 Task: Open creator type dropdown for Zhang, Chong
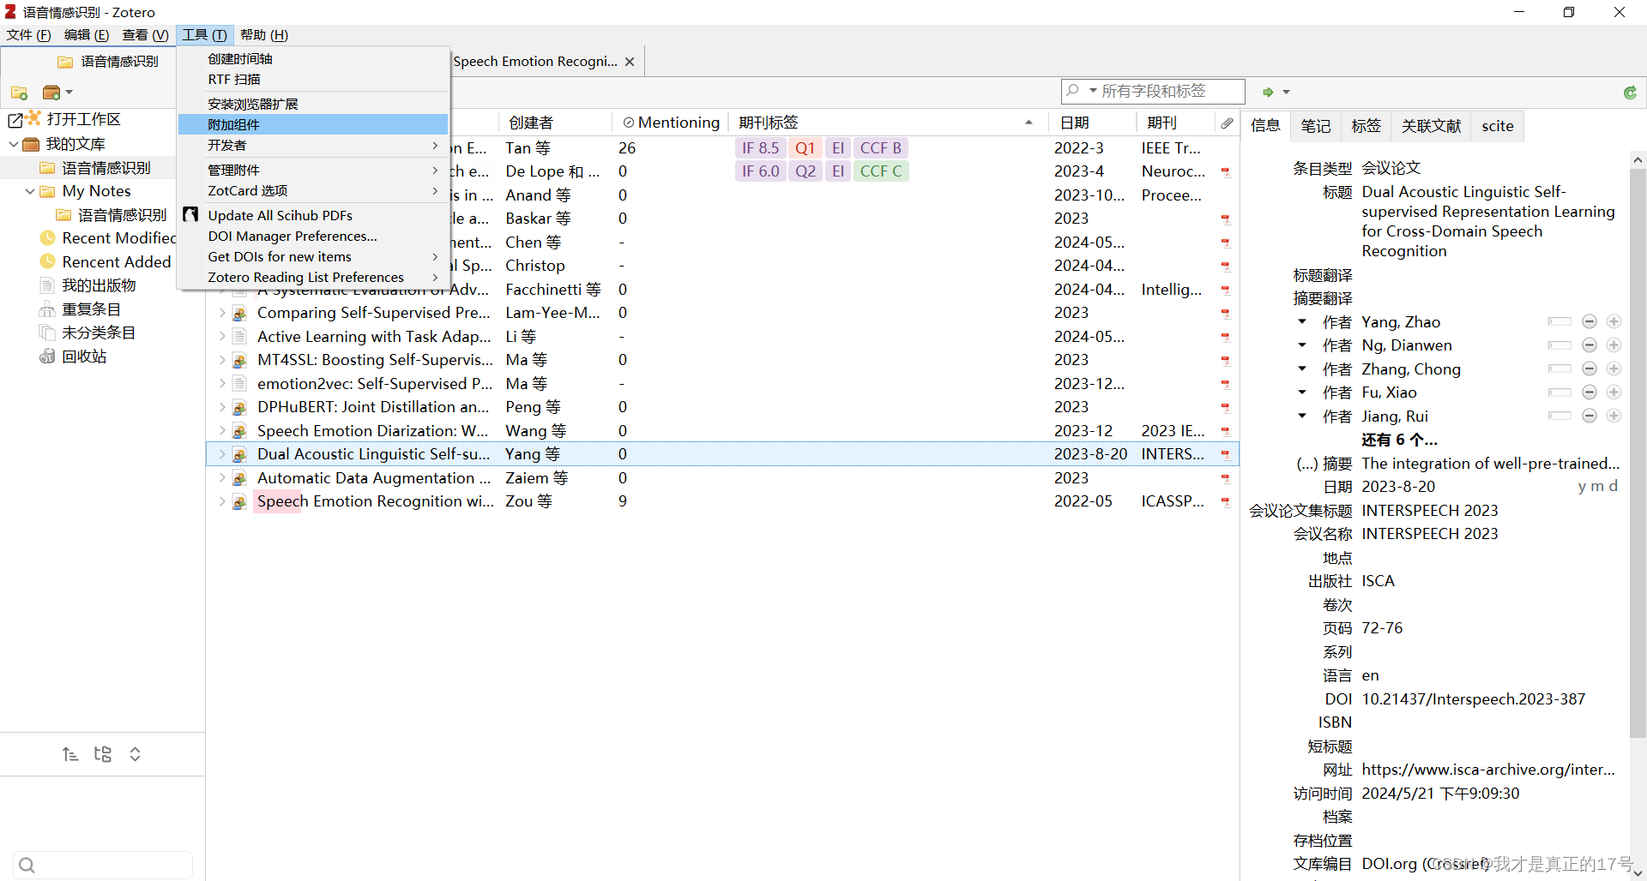(x=1302, y=369)
